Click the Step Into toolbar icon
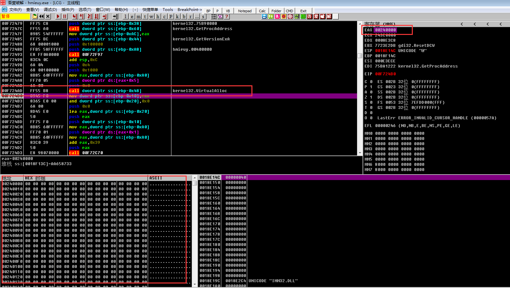Image resolution: width=510 pixels, height=288 pixels. [x=75, y=16]
